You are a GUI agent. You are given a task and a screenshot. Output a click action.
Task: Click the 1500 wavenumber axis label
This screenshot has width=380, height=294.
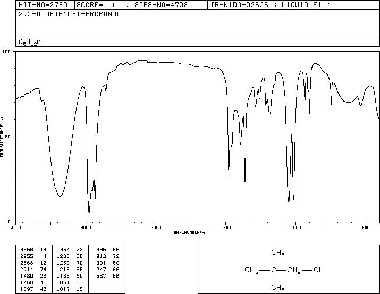[226, 228]
